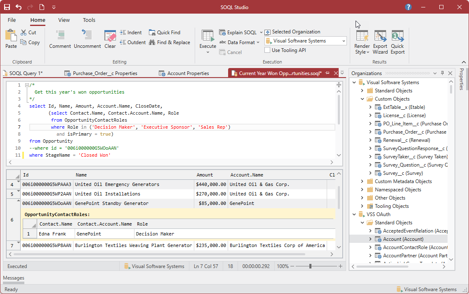Open the document tab list dropdown
Viewport: 469px width, 294px height.
[342, 73]
